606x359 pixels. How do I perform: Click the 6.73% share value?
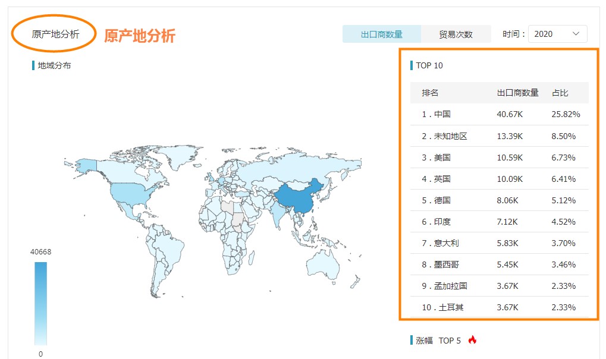click(564, 158)
